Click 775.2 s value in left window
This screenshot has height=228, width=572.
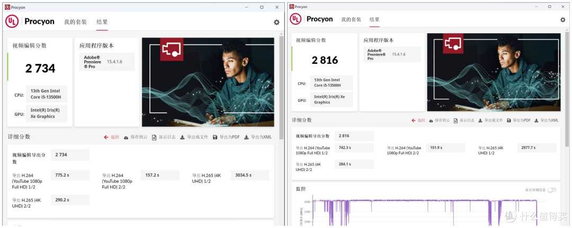70,175
